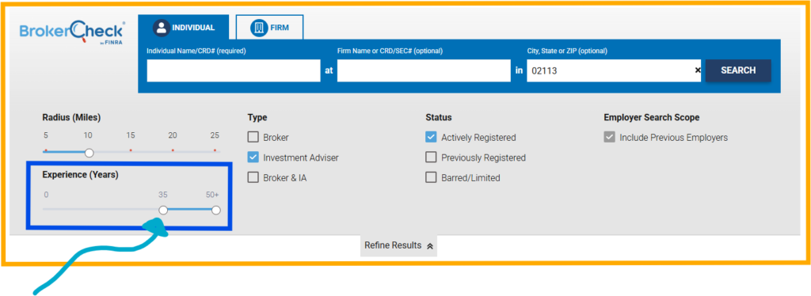Click the Include Previous Employers label
Image resolution: width=811 pixels, height=296 pixels.
[x=674, y=138]
